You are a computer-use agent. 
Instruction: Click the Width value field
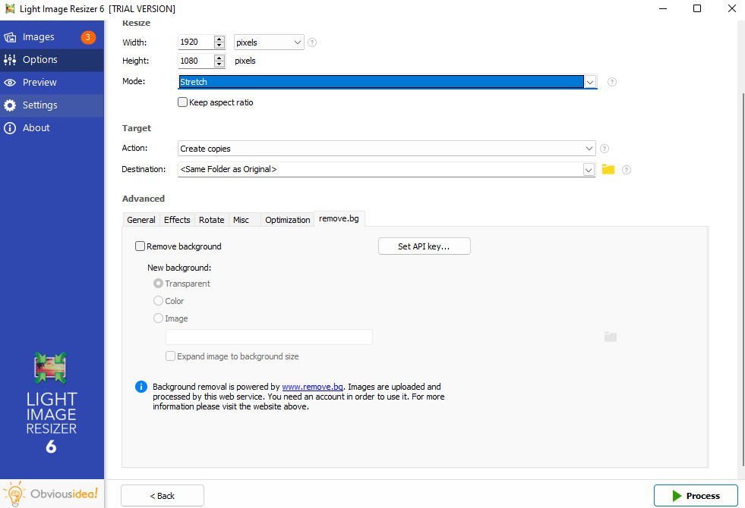(x=196, y=42)
